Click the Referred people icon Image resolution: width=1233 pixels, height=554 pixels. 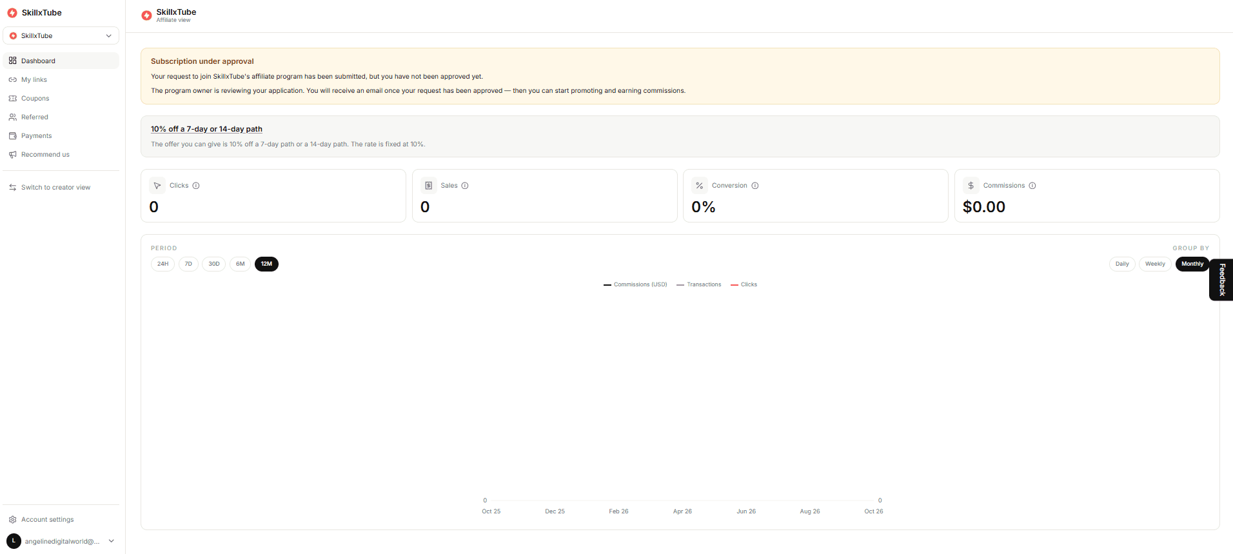tap(12, 117)
